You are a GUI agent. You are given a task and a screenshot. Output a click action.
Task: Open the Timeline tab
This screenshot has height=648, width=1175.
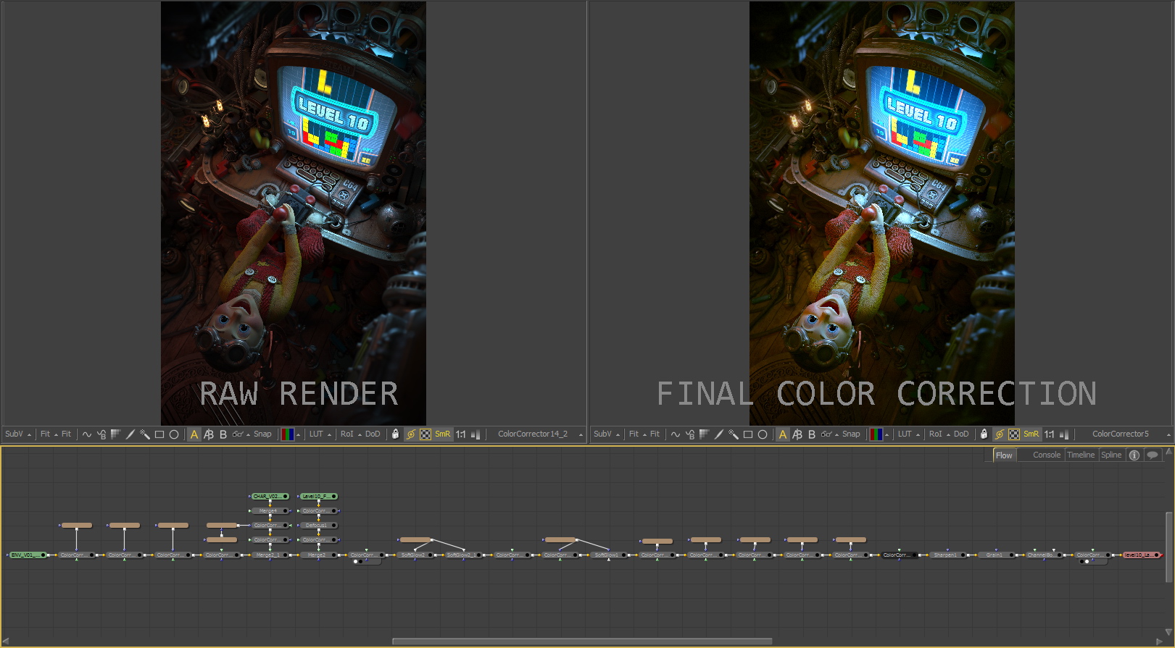pyautogui.click(x=1081, y=455)
